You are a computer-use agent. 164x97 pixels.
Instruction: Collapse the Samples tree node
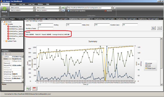[x=4, y=24]
